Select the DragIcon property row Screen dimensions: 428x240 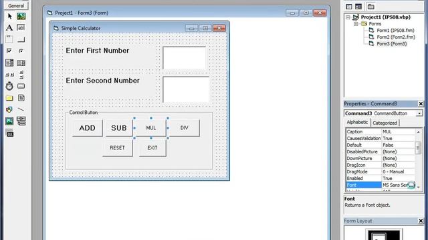[381, 165]
